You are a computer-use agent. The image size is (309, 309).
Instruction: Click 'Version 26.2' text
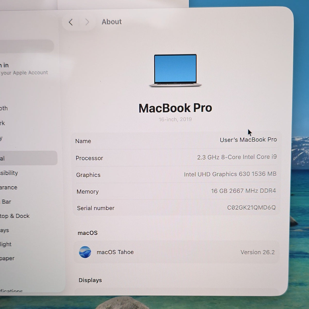click(x=257, y=252)
